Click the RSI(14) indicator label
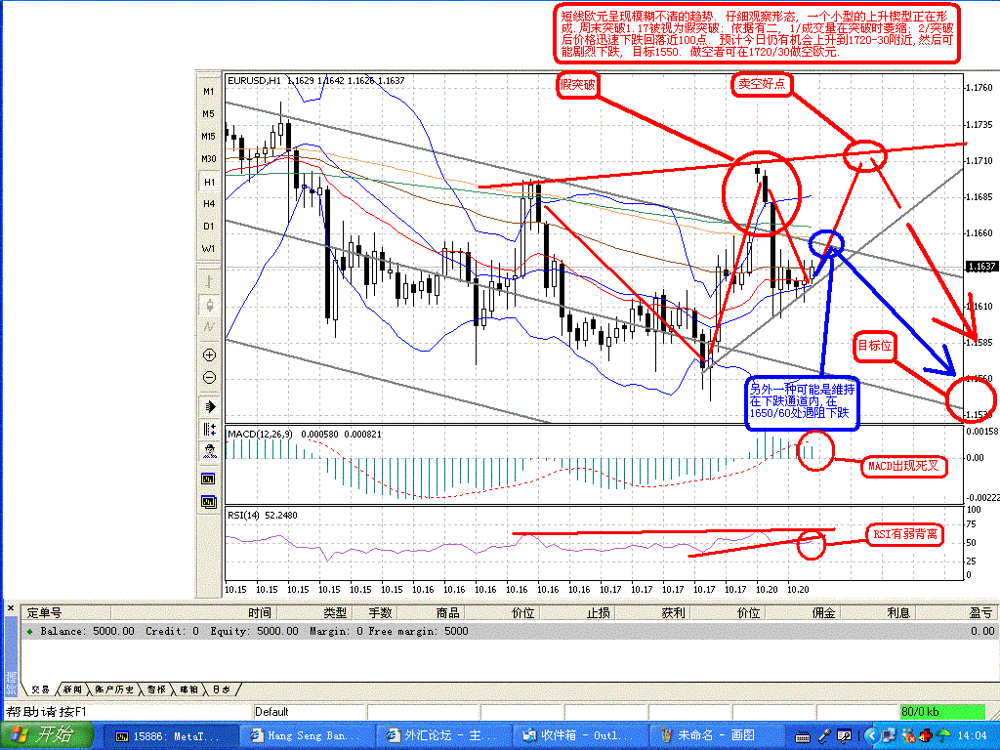The height and width of the screenshot is (750, 1000). point(243,516)
